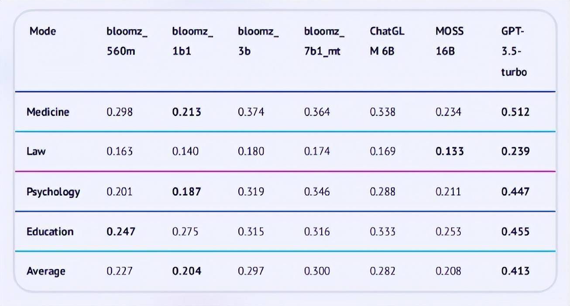Click the bloomz_1b1 column header
The width and height of the screenshot is (570, 306).
pyautogui.click(x=192, y=41)
